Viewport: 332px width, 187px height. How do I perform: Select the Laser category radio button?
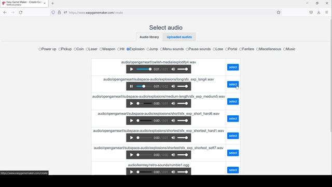tap(87, 49)
